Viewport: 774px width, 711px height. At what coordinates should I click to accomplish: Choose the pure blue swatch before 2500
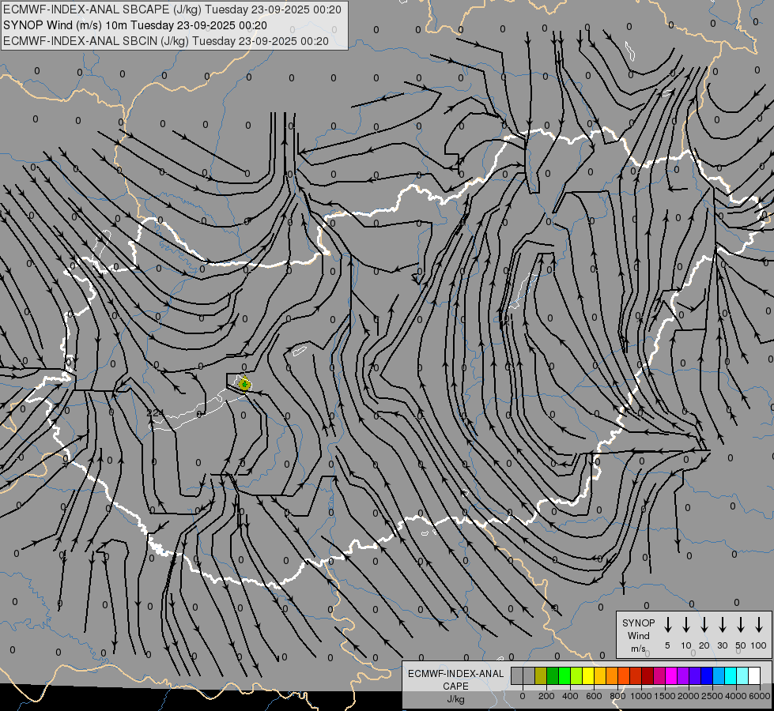click(x=706, y=675)
